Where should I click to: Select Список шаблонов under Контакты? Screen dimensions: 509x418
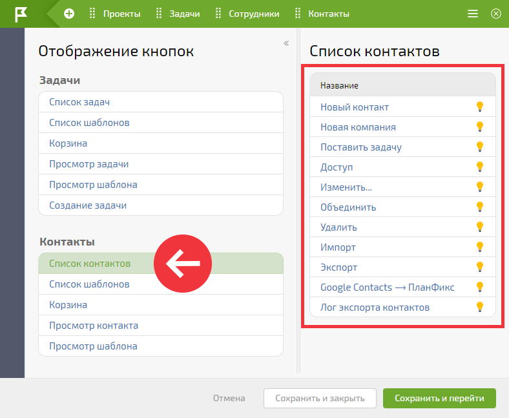click(x=161, y=284)
